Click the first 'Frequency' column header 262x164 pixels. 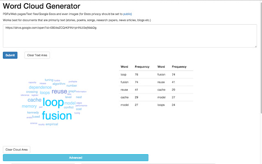[142, 66]
